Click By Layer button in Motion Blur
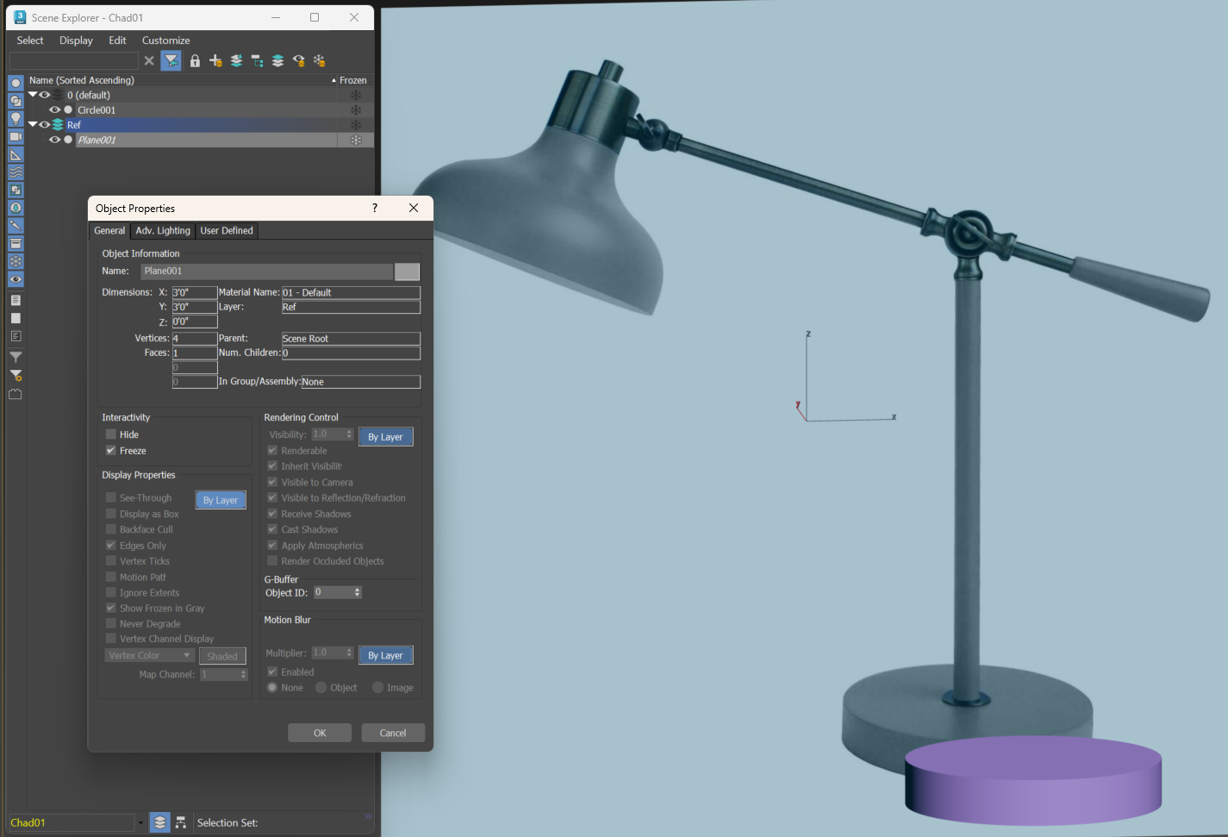1228x837 pixels. point(385,655)
